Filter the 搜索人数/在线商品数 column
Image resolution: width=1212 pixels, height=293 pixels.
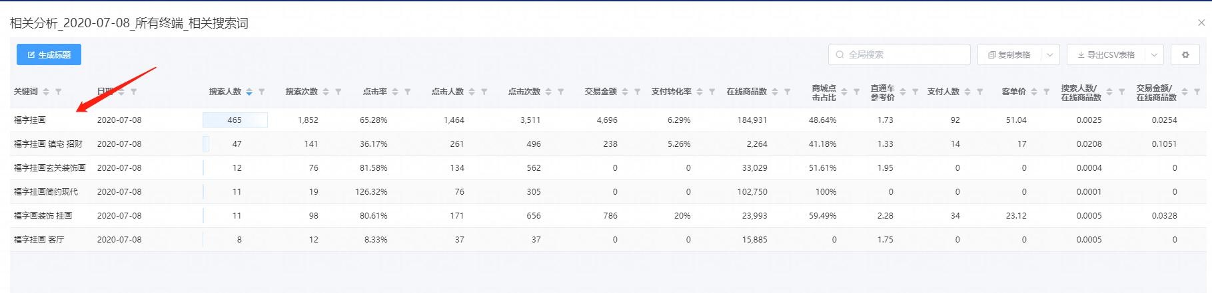pyautogui.click(x=1122, y=92)
